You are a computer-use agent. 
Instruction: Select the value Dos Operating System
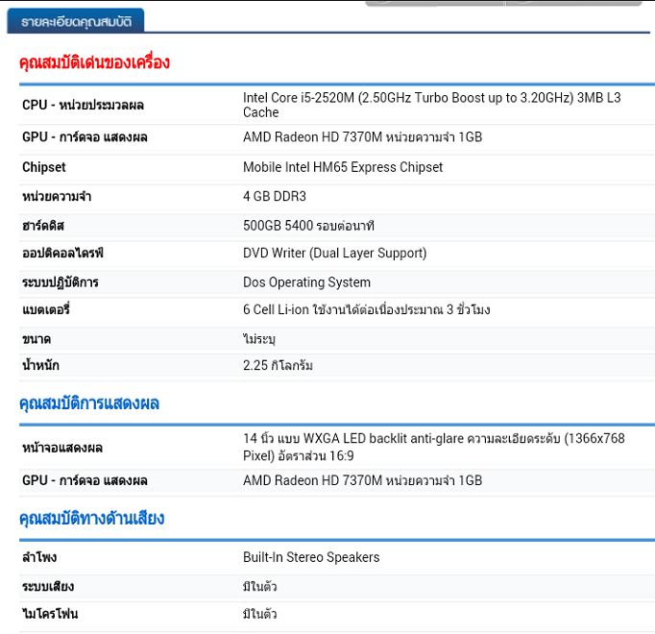point(306,282)
